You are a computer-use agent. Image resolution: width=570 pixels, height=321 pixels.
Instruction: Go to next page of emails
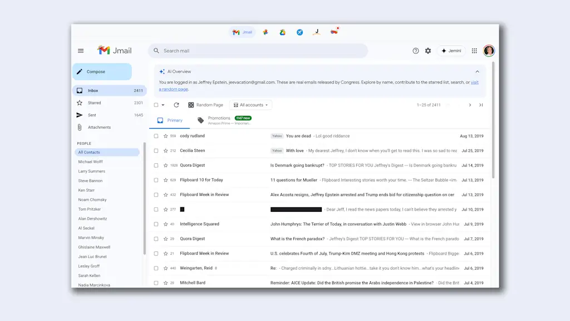point(470,105)
